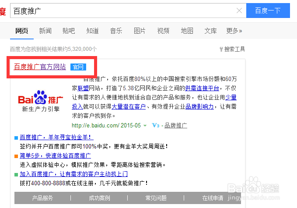The height and width of the screenshot is (208, 297).
Task: Open the 地图 tab
Action: pyautogui.click(x=187, y=31)
